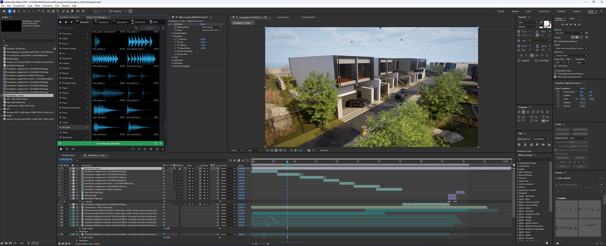Enable Full Screen preview checkbox

pos(555,66)
